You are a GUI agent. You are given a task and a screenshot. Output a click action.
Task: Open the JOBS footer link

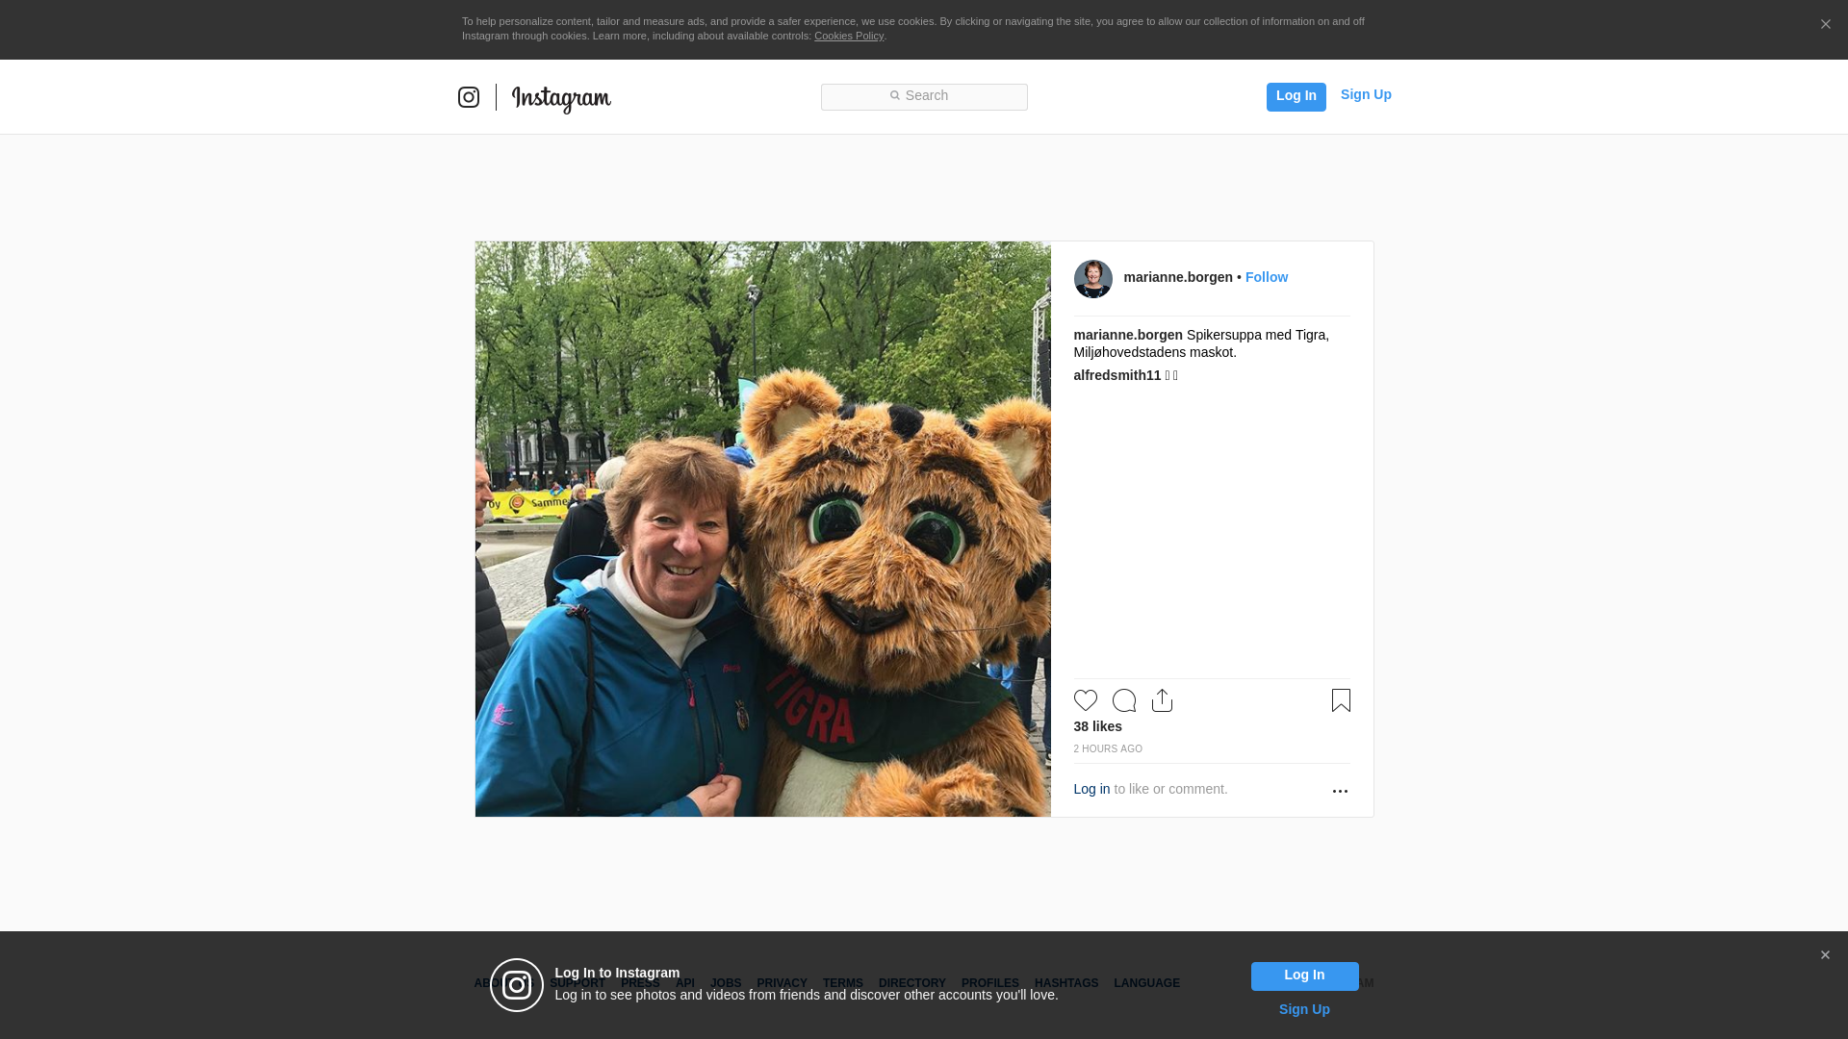click(726, 983)
